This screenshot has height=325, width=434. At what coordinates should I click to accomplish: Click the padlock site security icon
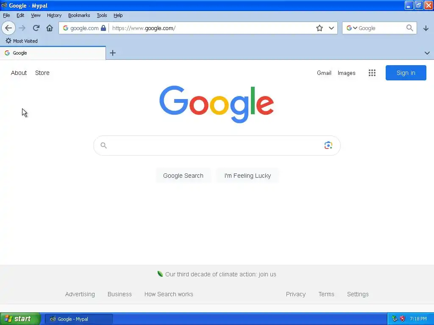click(x=103, y=28)
